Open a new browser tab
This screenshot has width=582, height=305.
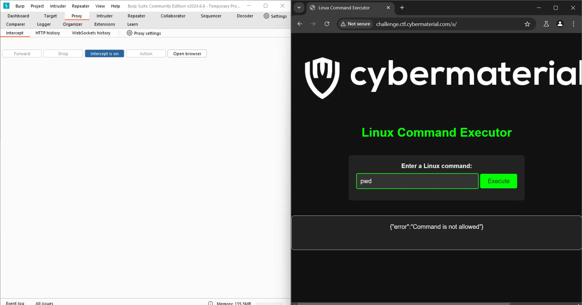[402, 8]
